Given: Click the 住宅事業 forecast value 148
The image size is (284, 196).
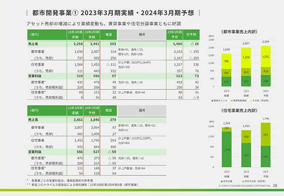Looking at the screenshot, I should [x=96, y=168].
